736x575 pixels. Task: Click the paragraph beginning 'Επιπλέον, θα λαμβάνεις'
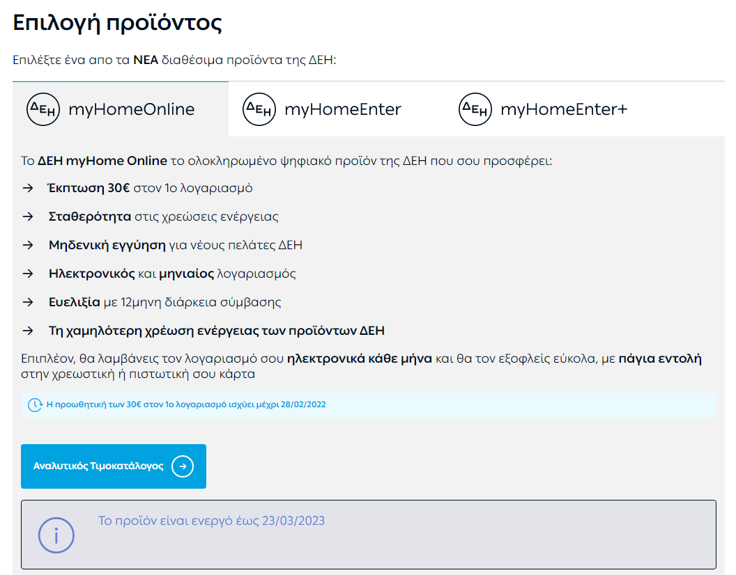pos(362,366)
